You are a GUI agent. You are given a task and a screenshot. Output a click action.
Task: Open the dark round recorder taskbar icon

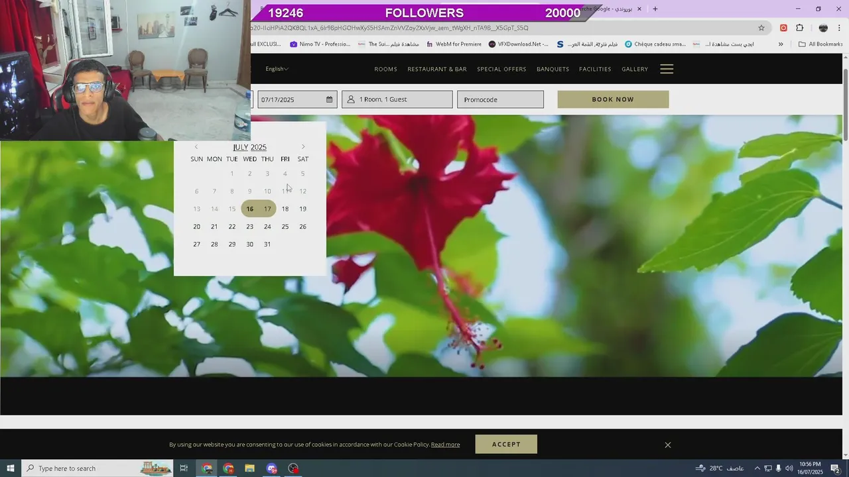pyautogui.click(x=294, y=468)
